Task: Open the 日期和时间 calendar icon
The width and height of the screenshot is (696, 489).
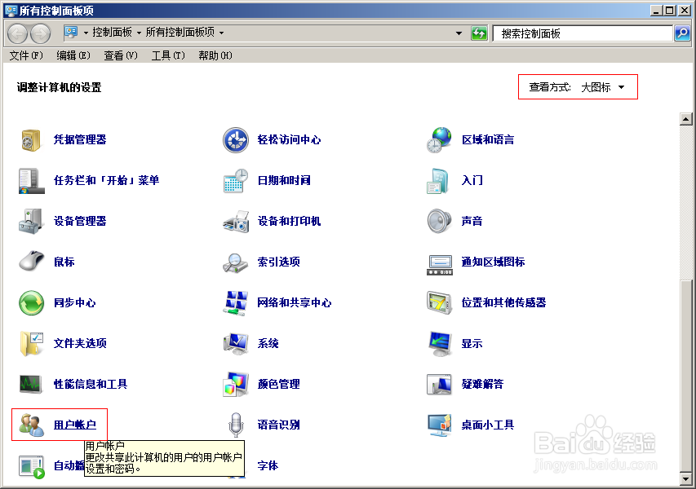Action: click(236, 181)
